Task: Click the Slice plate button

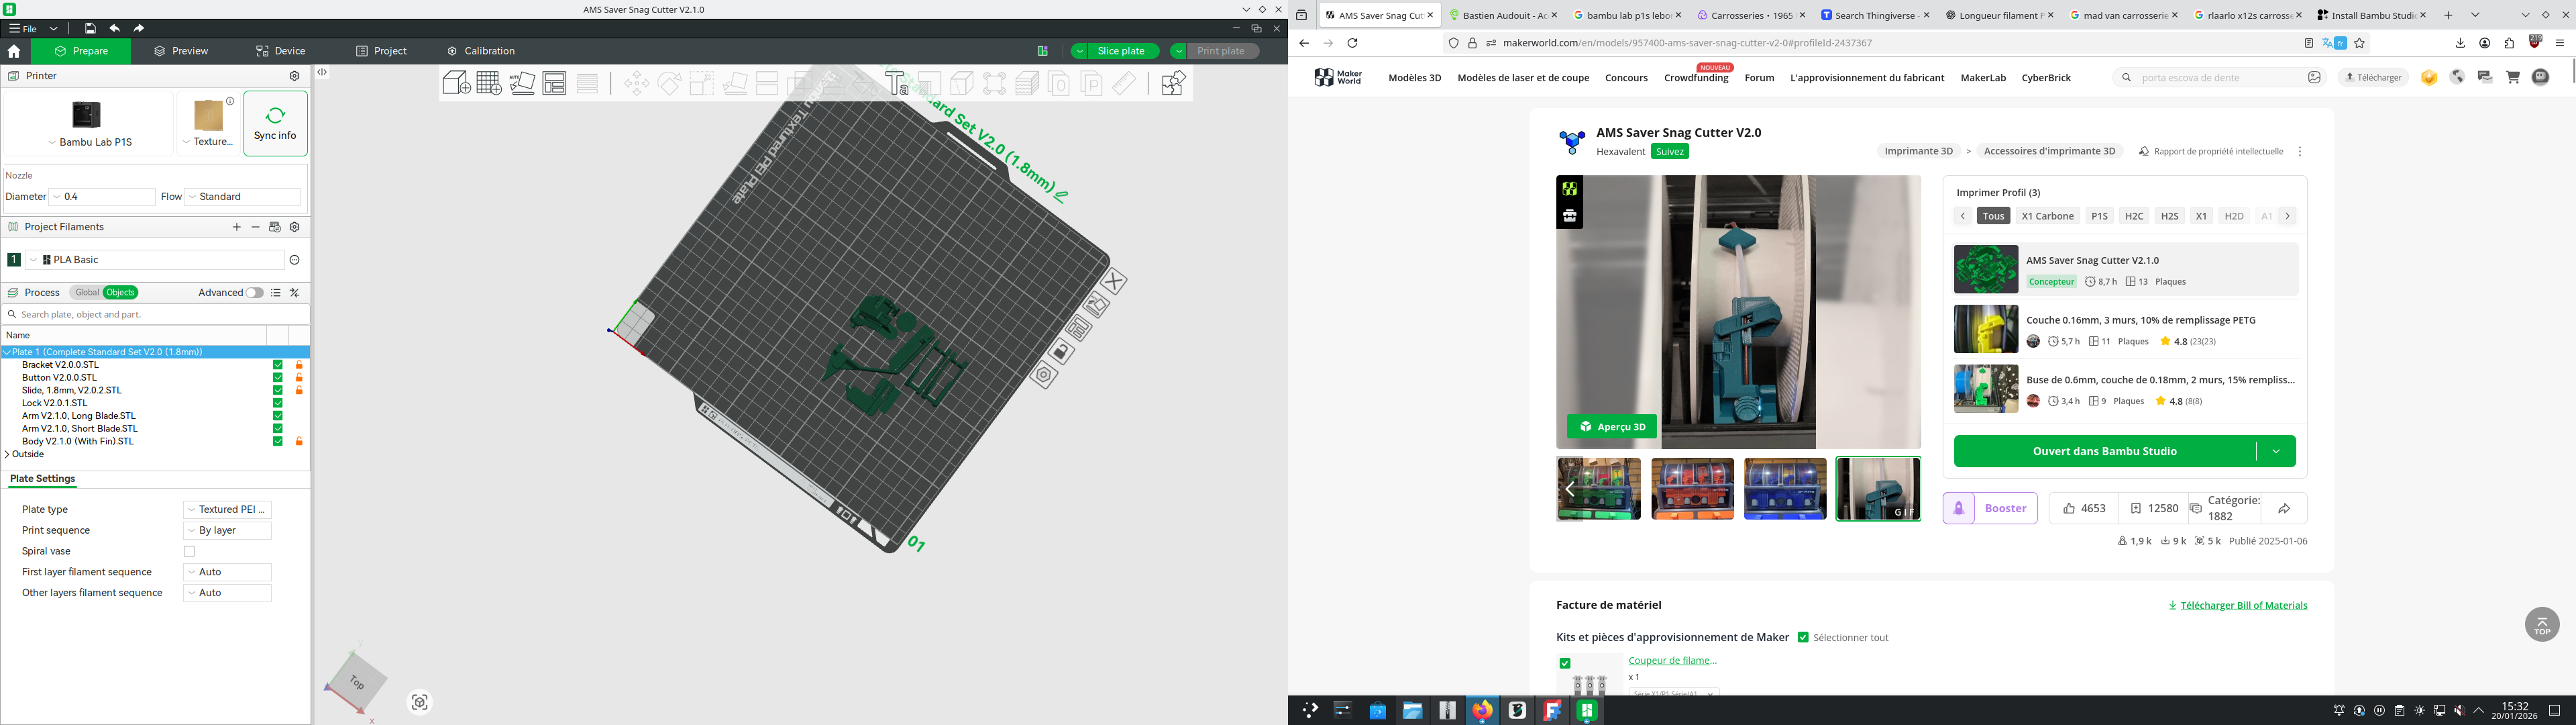Action: [x=1120, y=51]
